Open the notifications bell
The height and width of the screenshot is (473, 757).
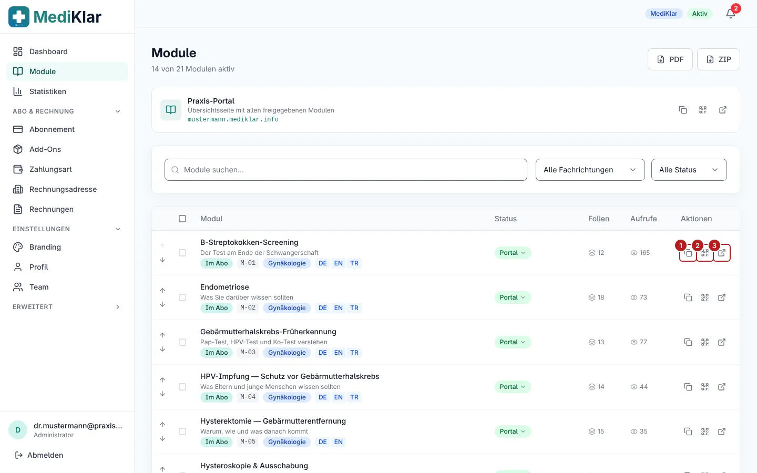pos(731,14)
